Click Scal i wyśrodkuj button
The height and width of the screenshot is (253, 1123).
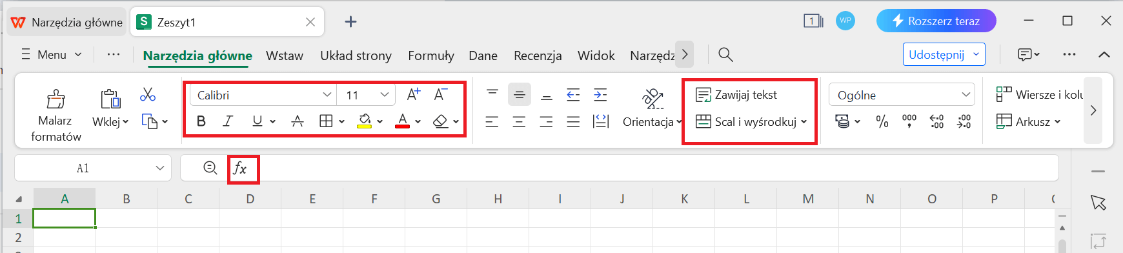click(751, 121)
